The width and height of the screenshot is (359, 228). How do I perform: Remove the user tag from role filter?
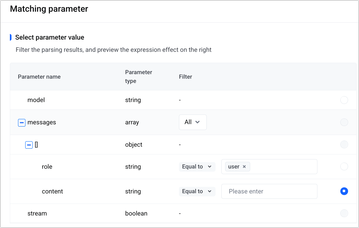click(244, 167)
